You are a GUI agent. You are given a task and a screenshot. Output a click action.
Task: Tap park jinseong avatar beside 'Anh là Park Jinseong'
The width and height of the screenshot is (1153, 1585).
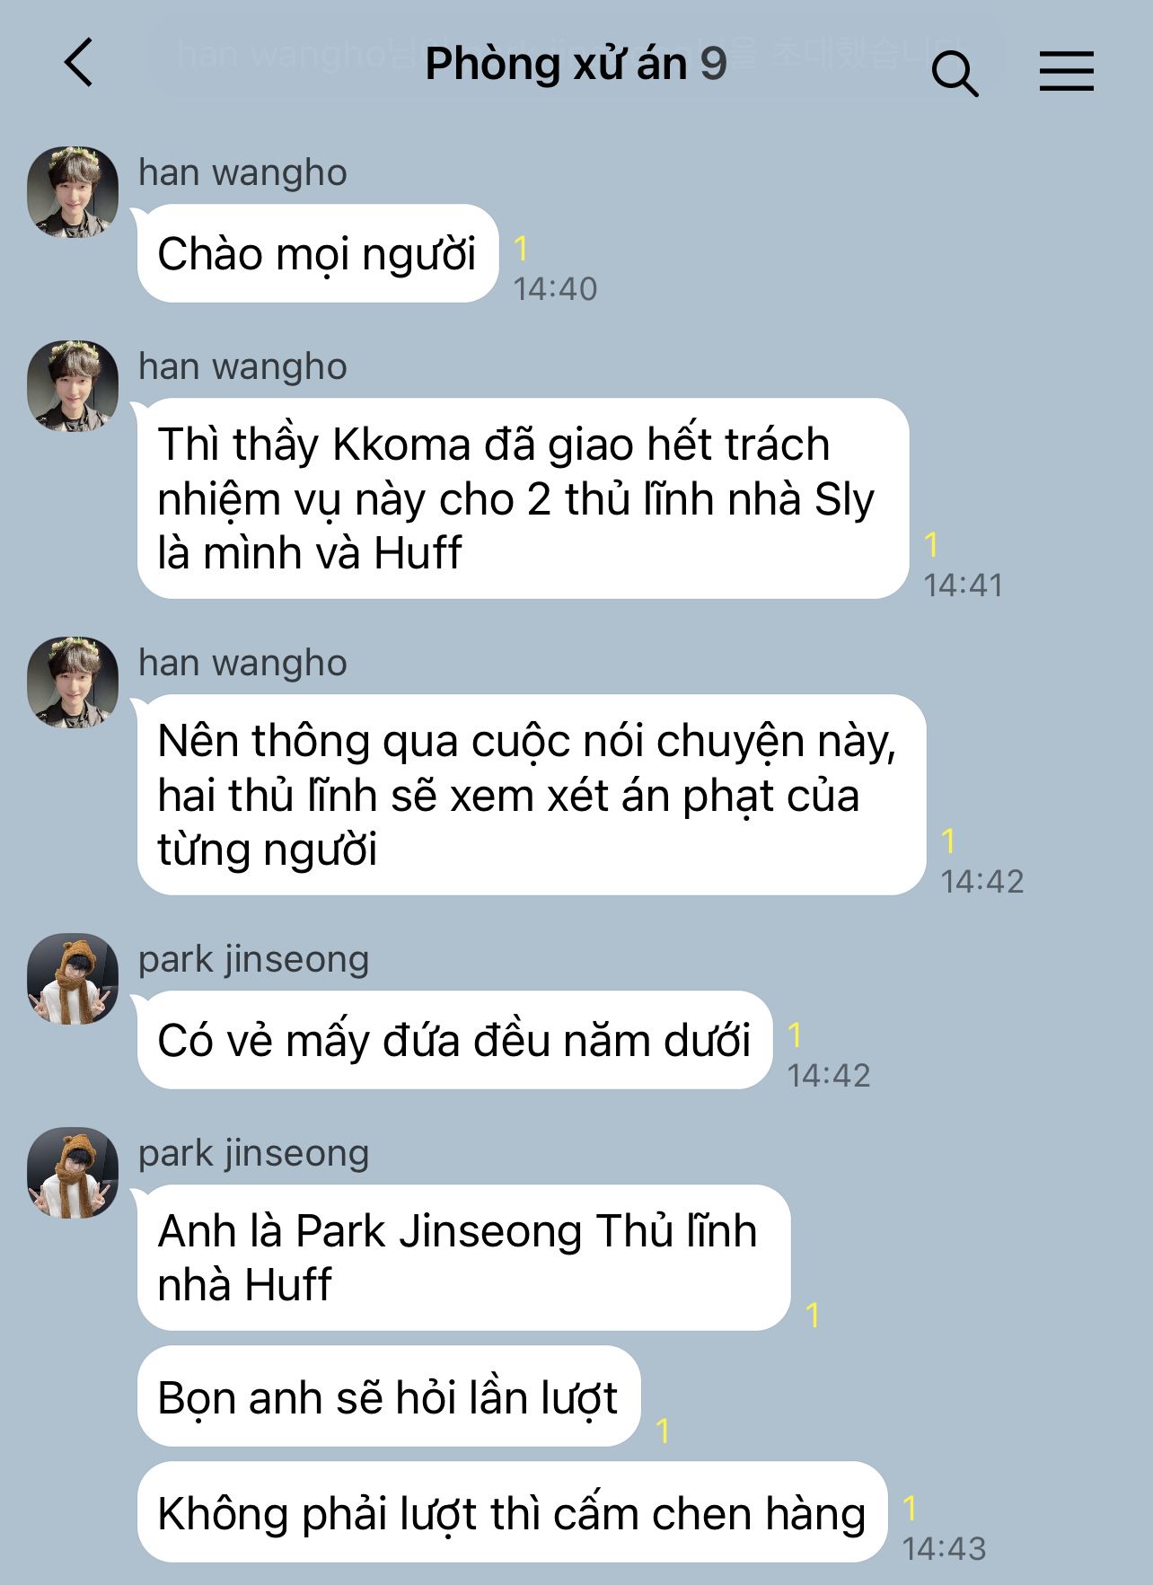(73, 1173)
